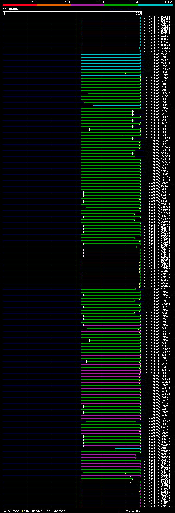Select hit label UniRef100_Q94K73
This screenshot has width=175, height=513.
click(157, 69)
